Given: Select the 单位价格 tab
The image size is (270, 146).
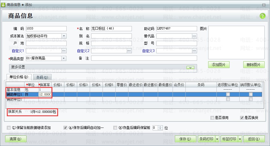Looking at the screenshot, I should click(19, 77).
